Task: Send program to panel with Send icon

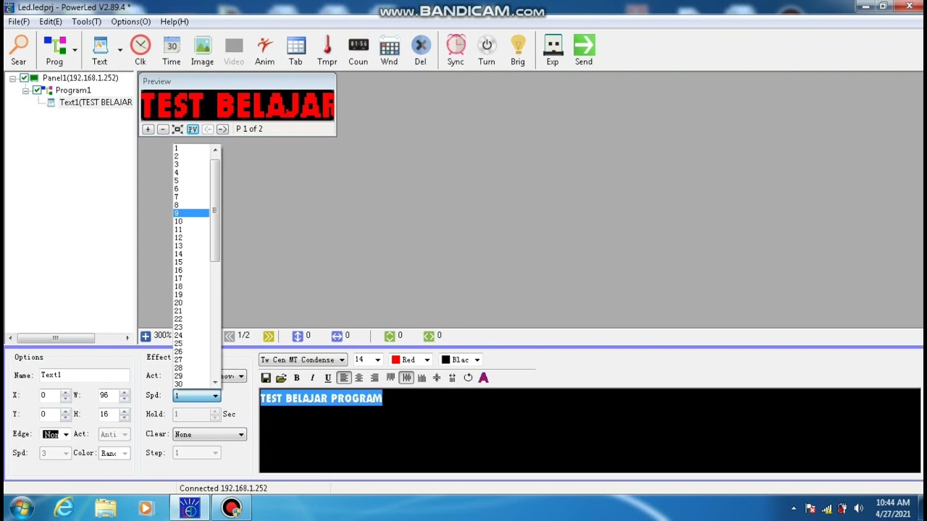Action: [584, 51]
